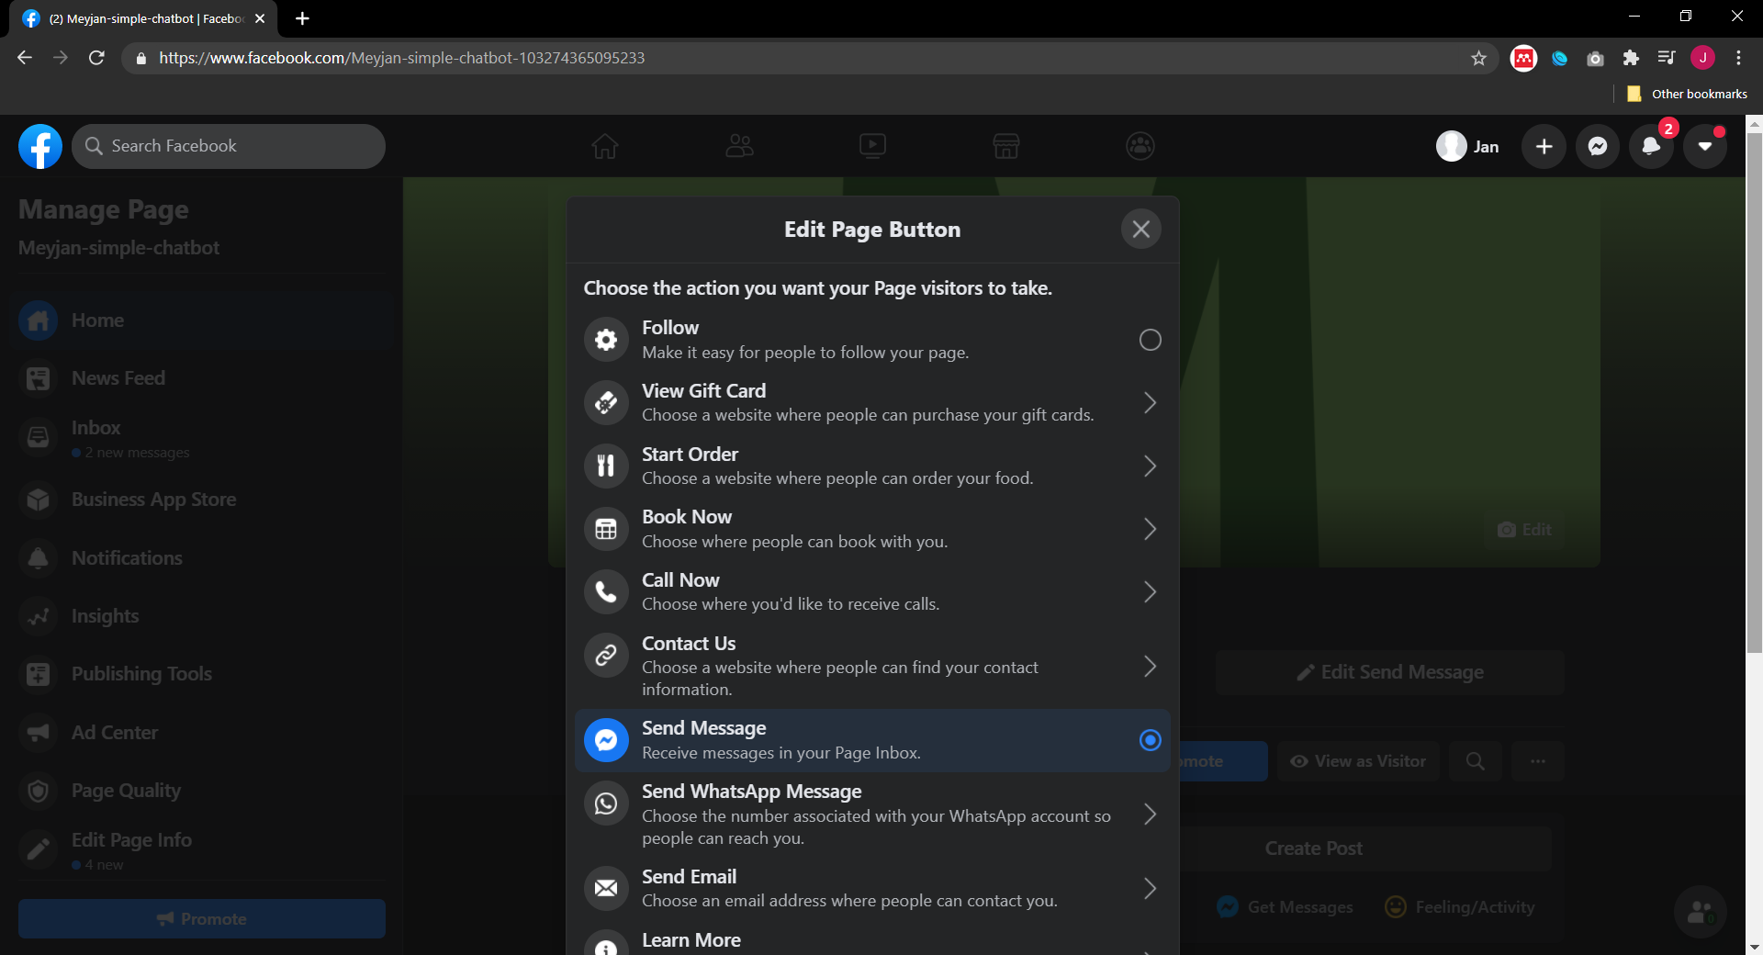Screen dimensions: 1763x955
Task: Click the Start Order fork-knife icon
Action: pos(606,466)
